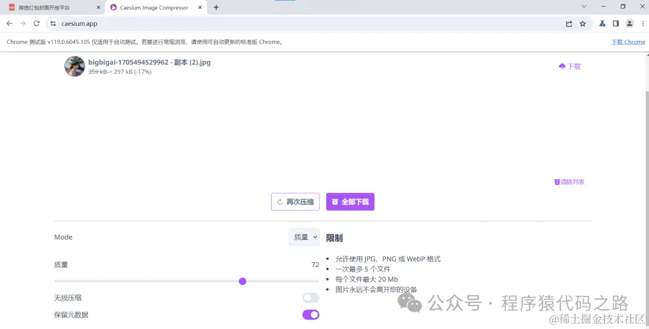Open tab search chevron
The height and width of the screenshot is (329, 649).
point(584,7)
